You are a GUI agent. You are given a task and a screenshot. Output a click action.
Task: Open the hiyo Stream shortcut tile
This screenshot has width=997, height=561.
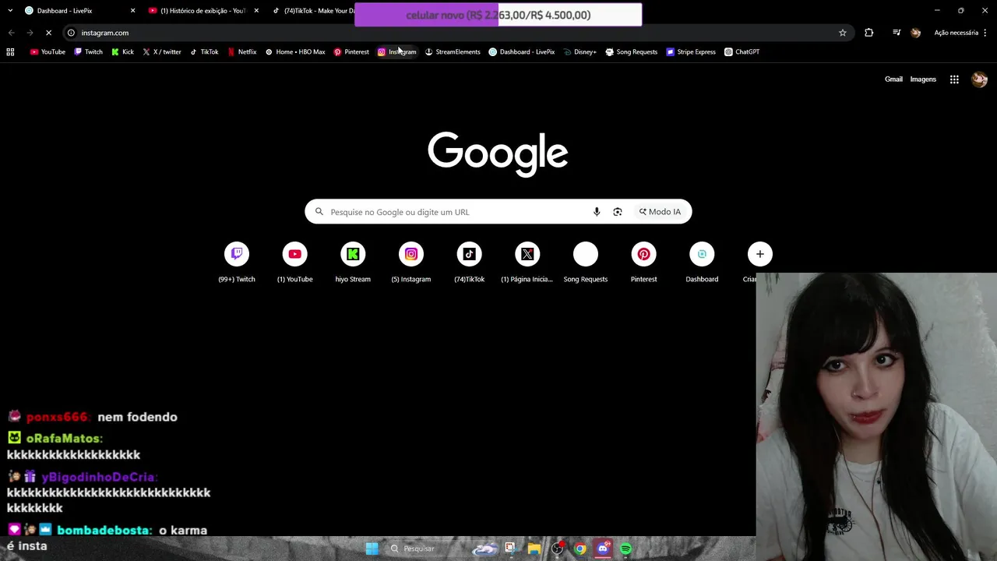click(353, 263)
